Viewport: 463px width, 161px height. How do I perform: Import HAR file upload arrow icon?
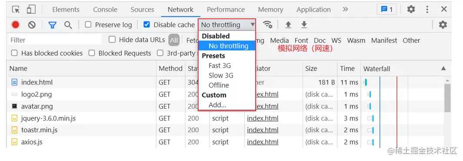point(288,25)
